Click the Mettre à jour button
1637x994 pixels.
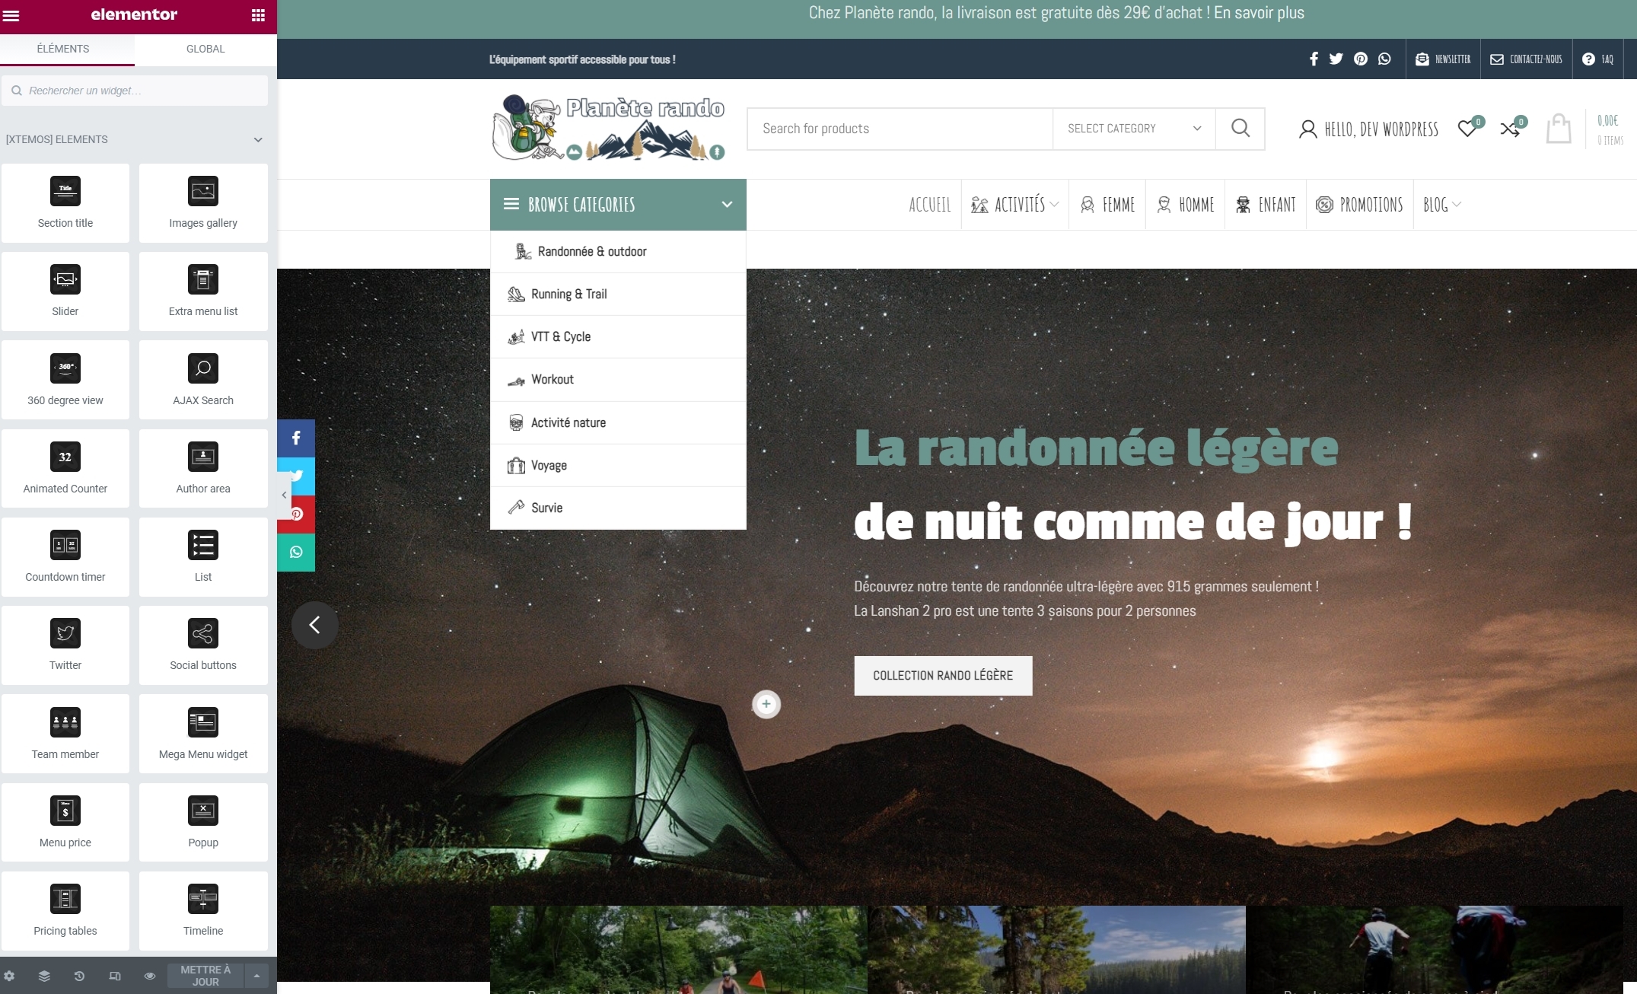tap(205, 976)
